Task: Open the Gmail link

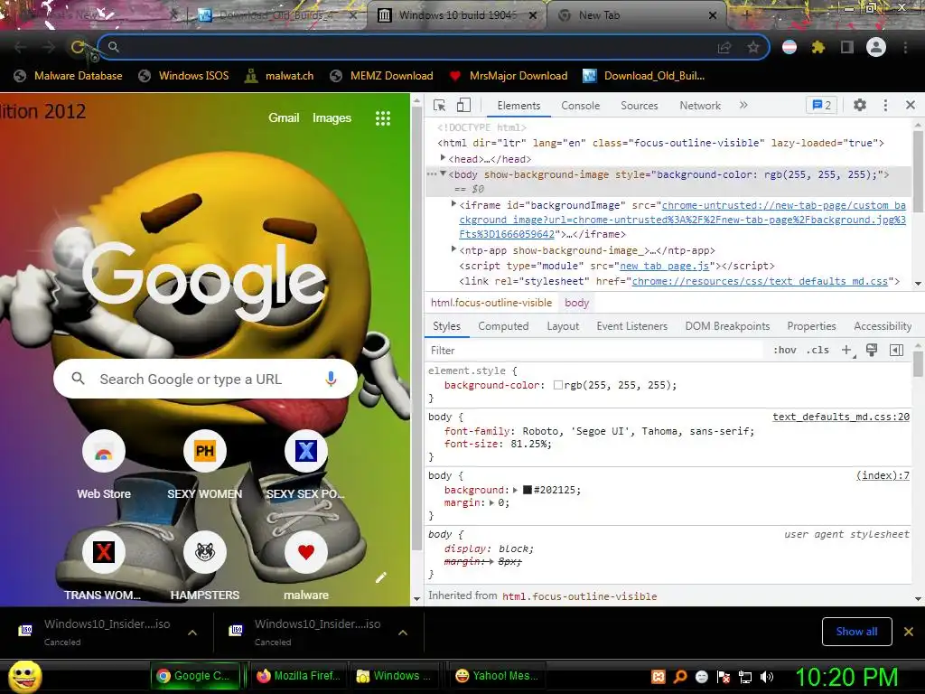Action: [x=284, y=118]
